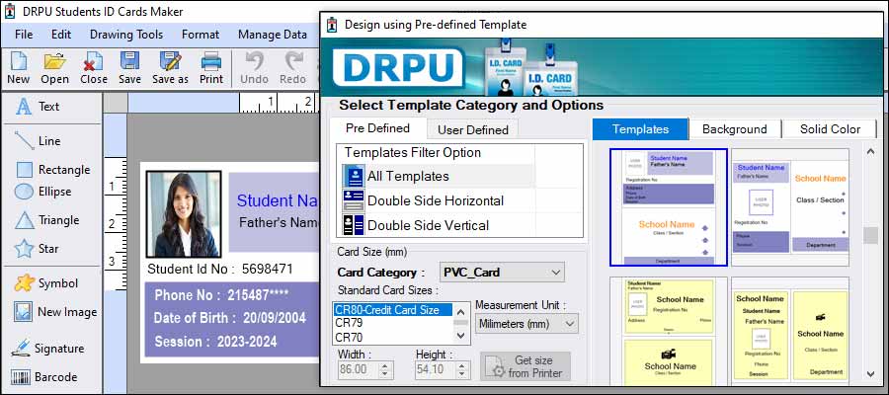Select Double Side Horizontal filter text
The height and width of the screenshot is (395, 889).
(436, 200)
